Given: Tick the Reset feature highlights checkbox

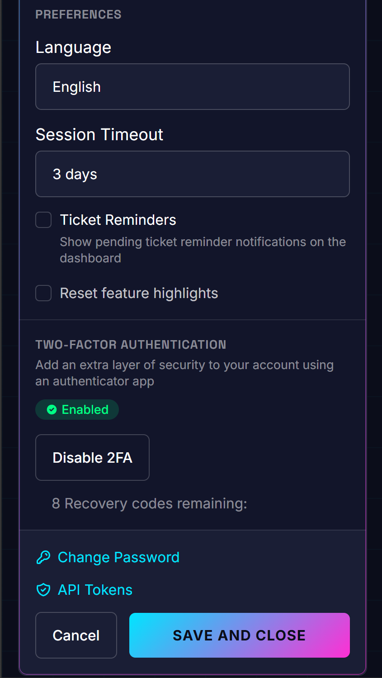Looking at the screenshot, I should click(x=43, y=293).
